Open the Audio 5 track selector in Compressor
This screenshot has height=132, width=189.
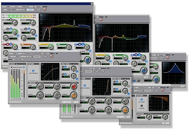[15, 54]
